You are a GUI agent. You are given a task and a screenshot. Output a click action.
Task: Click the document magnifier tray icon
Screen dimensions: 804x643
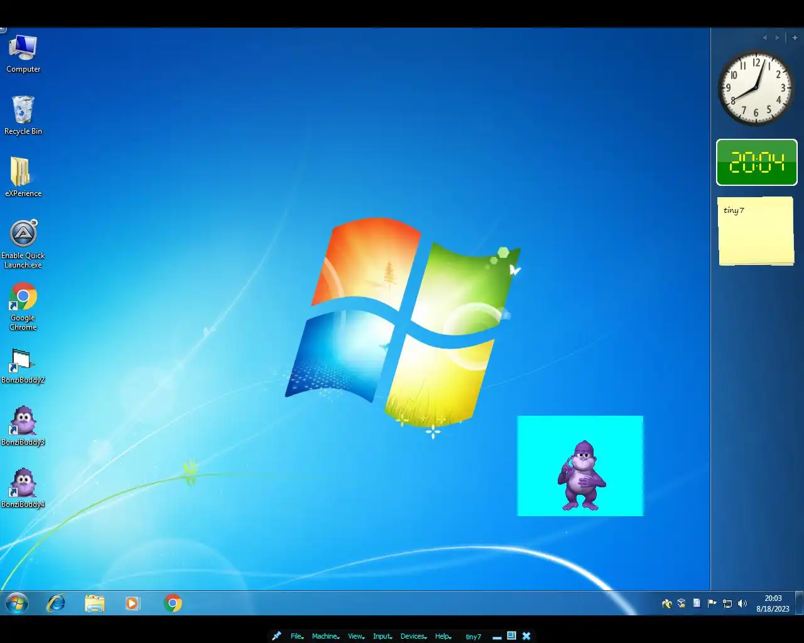click(x=697, y=603)
